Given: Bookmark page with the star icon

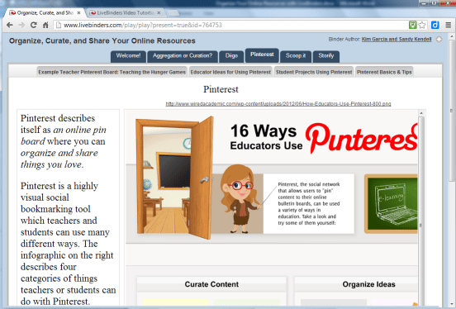Looking at the screenshot, I should [x=422, y=26].
